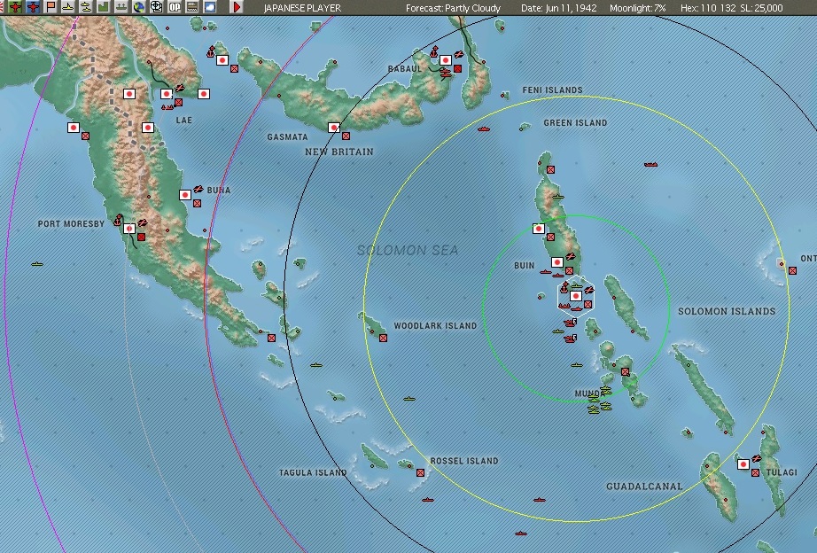
Task: Select the Japanese flag base at Tulagi
Action: click(743, 463)
